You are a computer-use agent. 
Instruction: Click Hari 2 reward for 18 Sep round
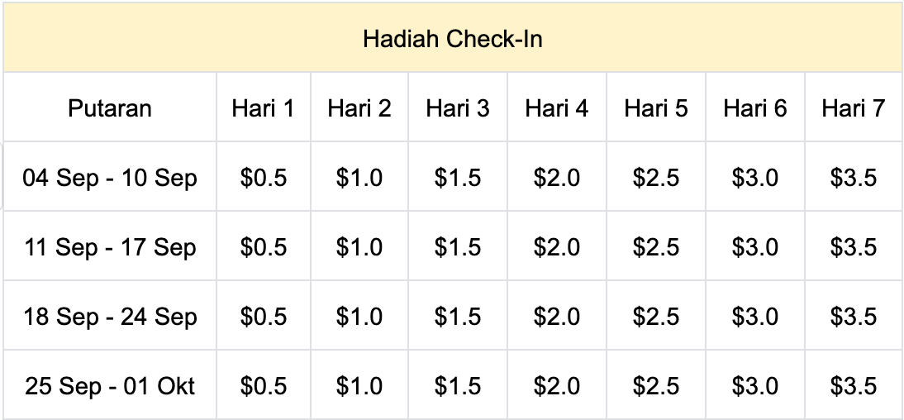pos(359,317)
